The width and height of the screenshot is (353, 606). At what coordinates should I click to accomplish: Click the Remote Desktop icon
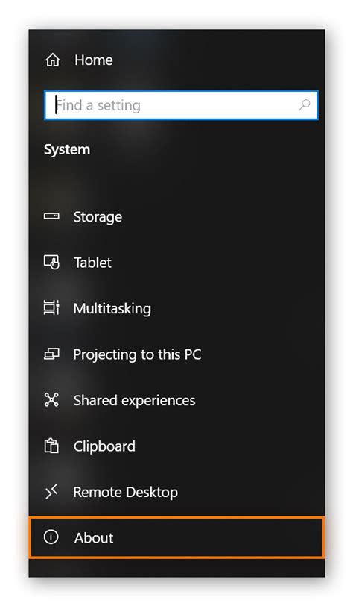pyautogui.click(x=51, y=492)
